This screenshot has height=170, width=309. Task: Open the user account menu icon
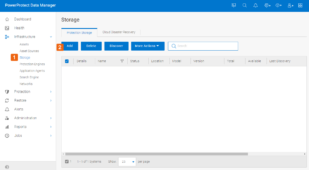click(290, 5)
